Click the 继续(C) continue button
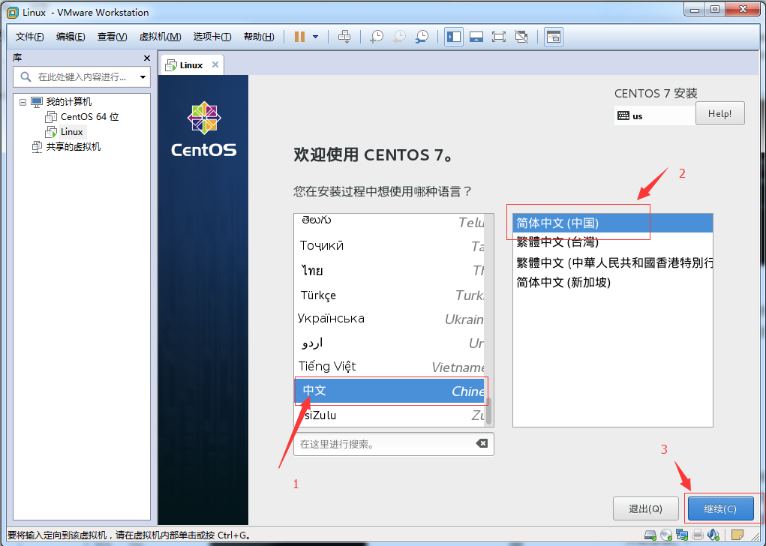This screenshot has height=546, width=766. point(720,509)
